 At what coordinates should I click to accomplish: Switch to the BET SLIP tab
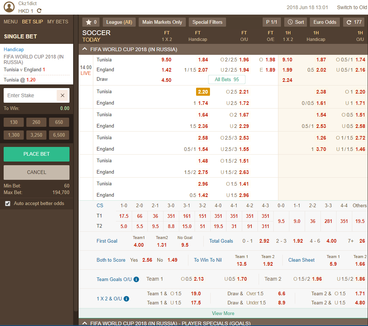point(33,22)
